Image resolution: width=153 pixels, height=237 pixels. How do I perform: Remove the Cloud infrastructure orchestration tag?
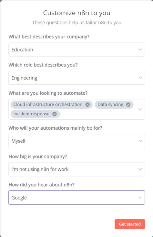(x=87, y=104)
